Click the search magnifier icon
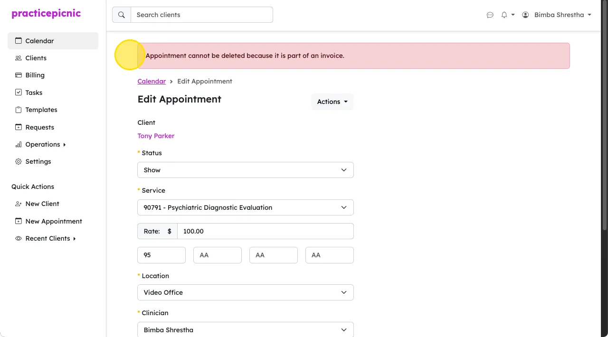The width and height of the screenshot is (608, 337). coord(122,15)
